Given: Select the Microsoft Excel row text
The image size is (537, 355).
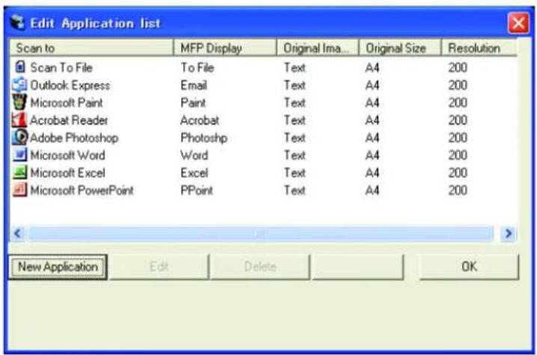Looking at the screenshot, I should [x=67, y=173].
